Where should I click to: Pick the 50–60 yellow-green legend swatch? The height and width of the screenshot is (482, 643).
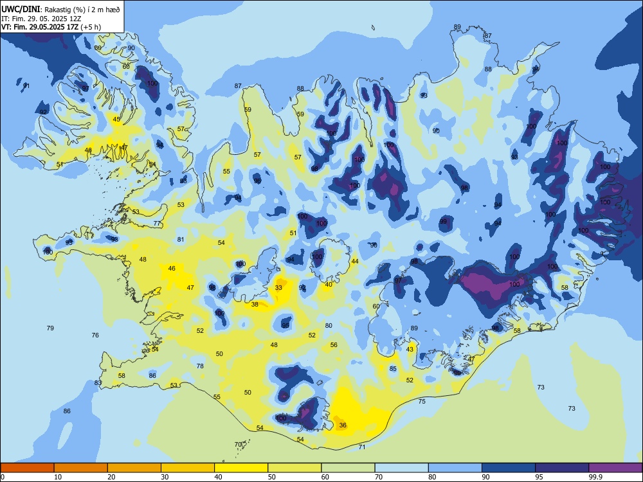(x=294, y=468)
